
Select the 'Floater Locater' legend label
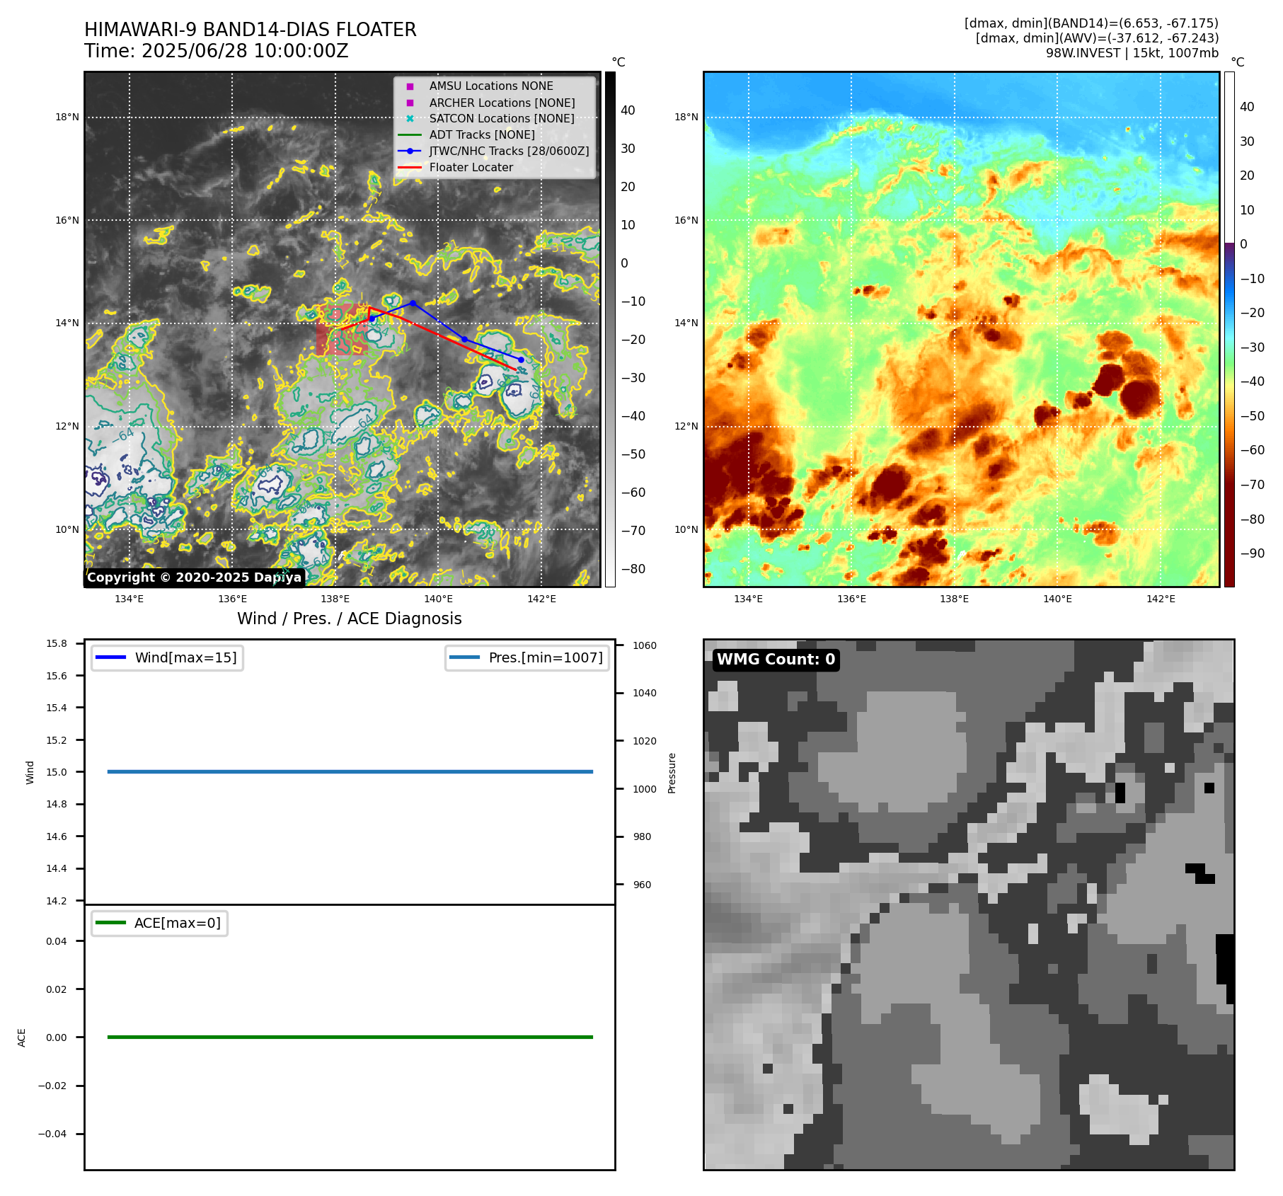(x=471, y=167)
